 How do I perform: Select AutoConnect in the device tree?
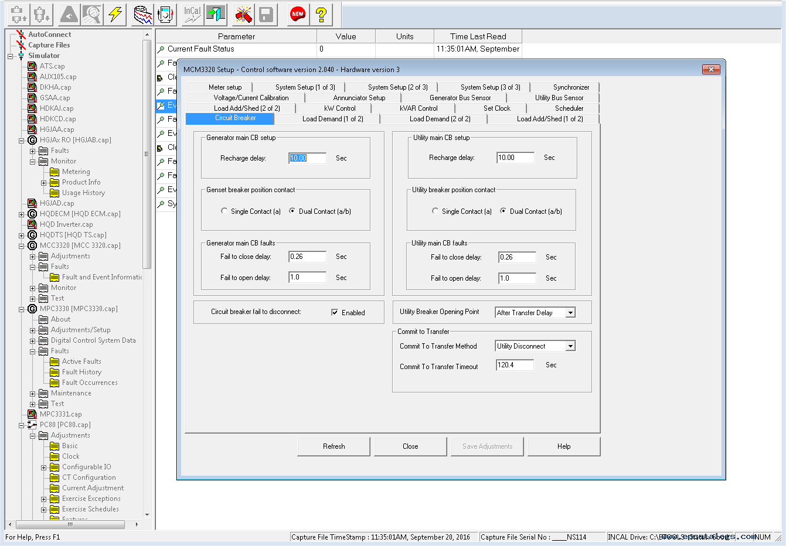coord(50,35)
